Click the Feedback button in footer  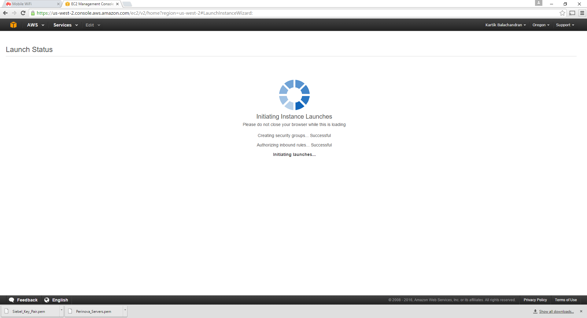coord(23,300)
